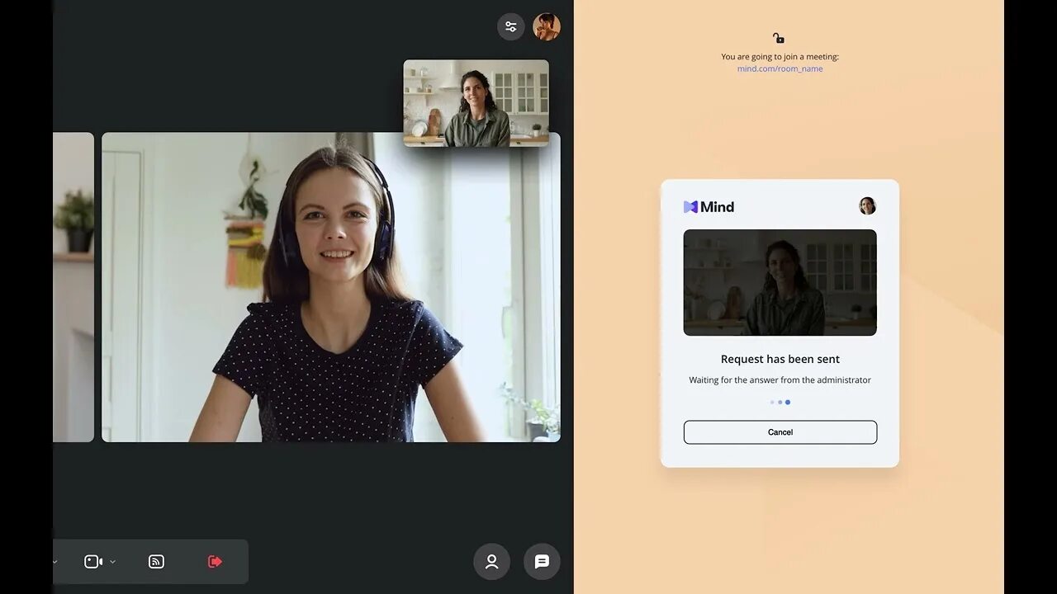Click the user avatar in meeting header
Image resolution: width=1057 pixels, height=594 pixels.
[547, 26]
